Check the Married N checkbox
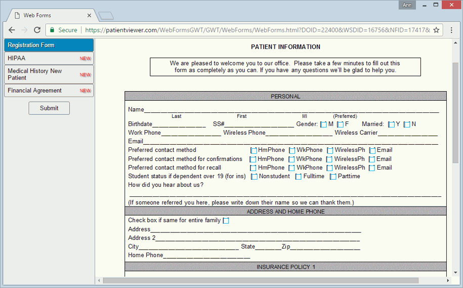 [407, 125]
